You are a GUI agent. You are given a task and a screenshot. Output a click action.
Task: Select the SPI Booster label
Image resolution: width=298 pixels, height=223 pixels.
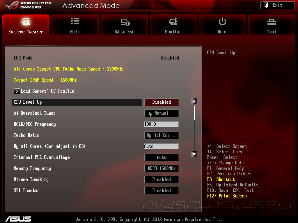point(26,190)
